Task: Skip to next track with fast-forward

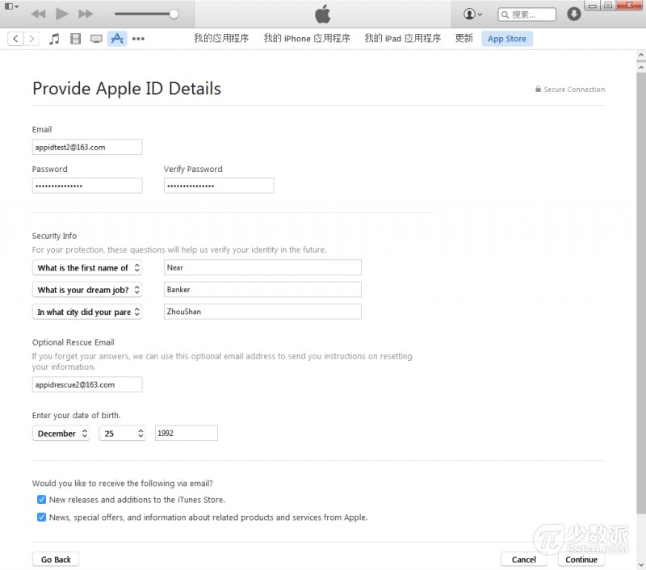Action: 86,14
